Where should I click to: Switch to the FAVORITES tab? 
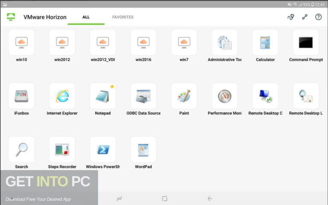[x=123, y=17]
